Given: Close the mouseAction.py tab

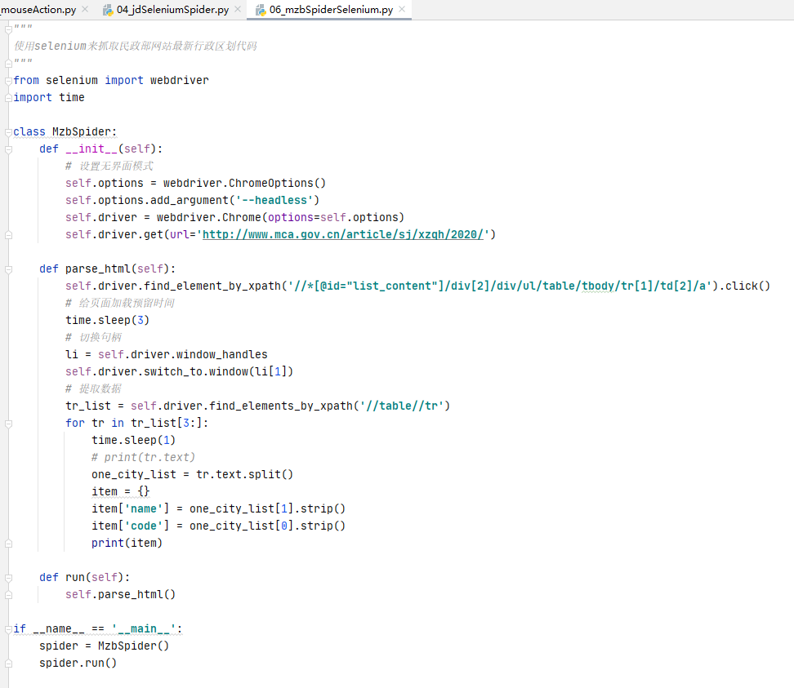Looking at the screenshot, I should point(85,9).
